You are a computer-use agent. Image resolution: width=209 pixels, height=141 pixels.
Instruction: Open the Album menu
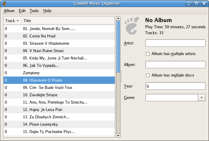coord(9,11)
